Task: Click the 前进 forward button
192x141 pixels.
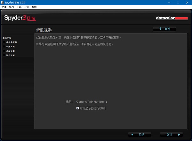Action: pos(172,135)
